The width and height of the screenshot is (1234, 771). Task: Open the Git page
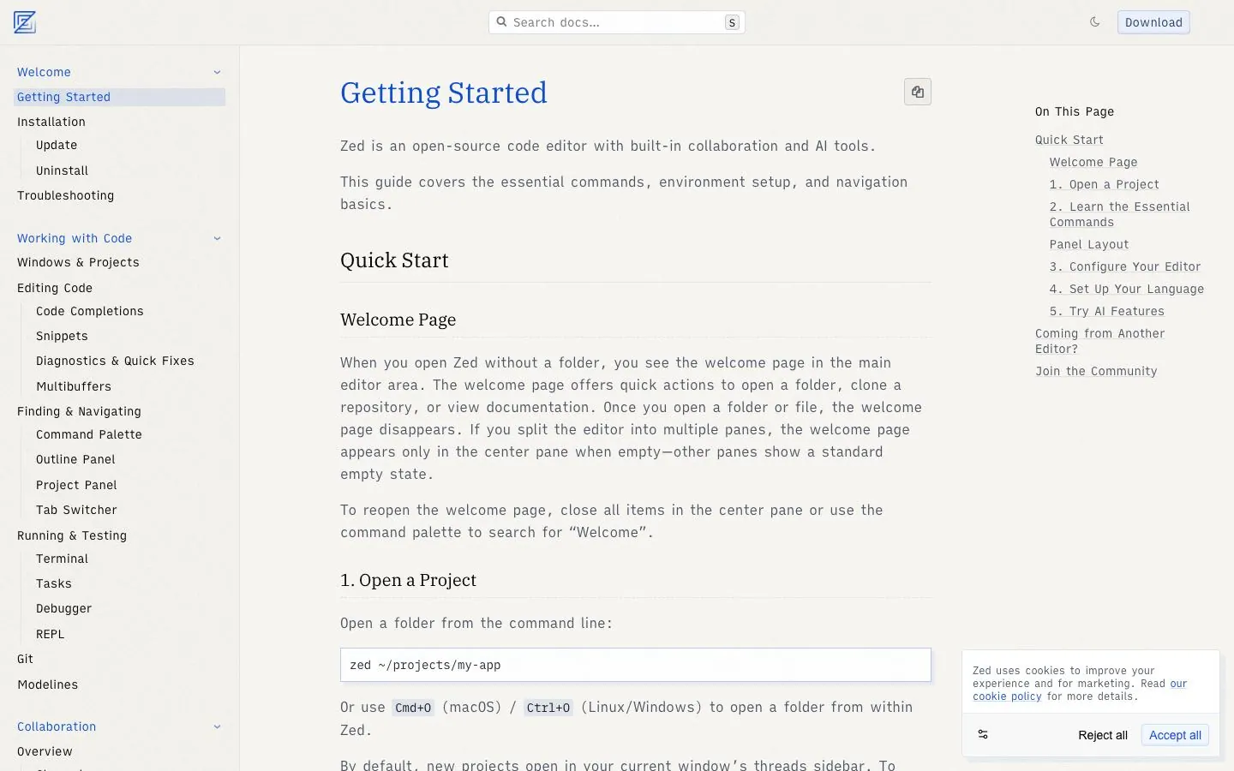point(25,659)
